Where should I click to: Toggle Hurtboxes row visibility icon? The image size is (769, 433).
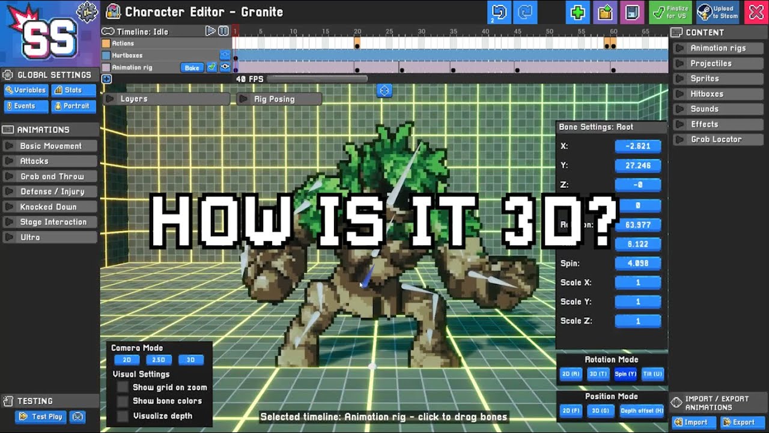point(225,55)
